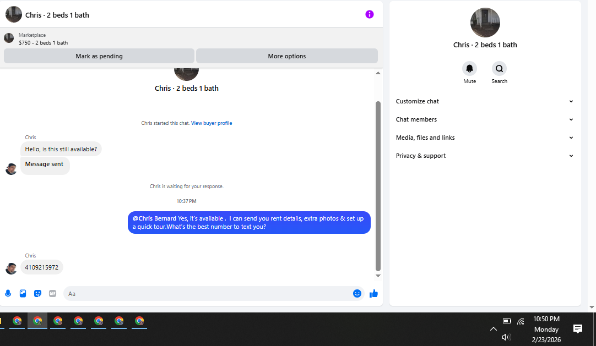Open the battery status icon
Screen dimensions: 596x346
[507, 321]
